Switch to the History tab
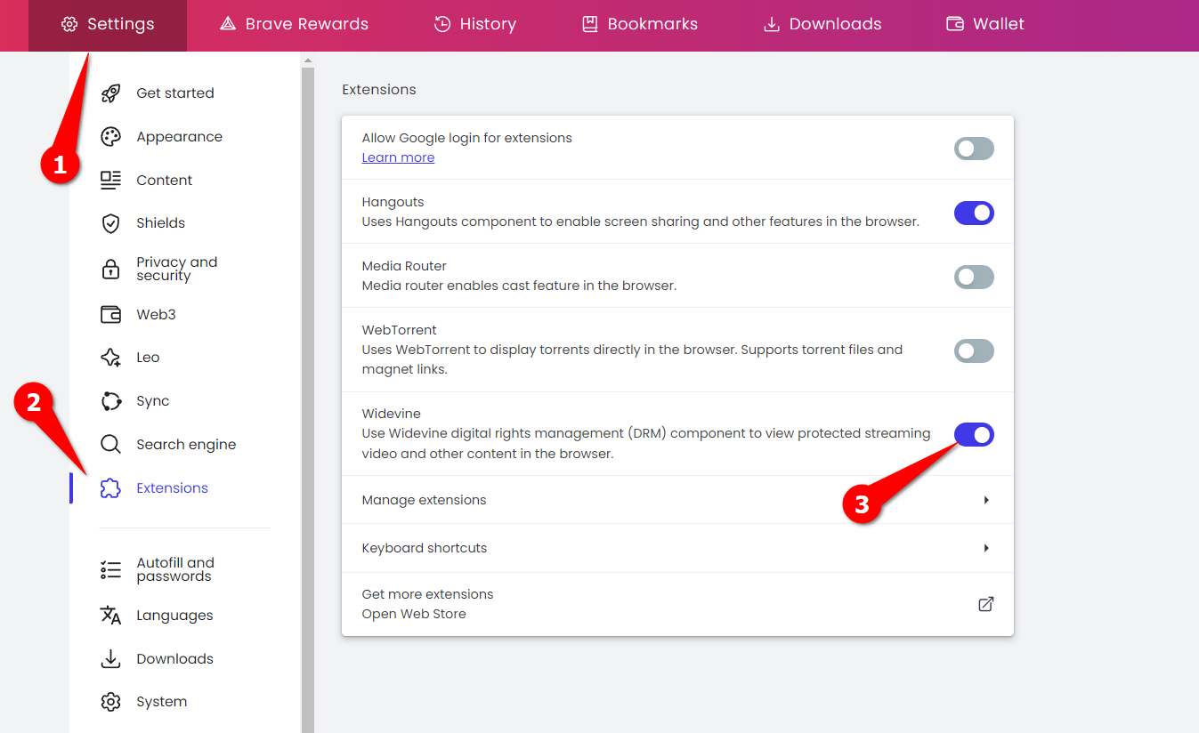Image resolution: width=1199 pixels, height=733 pixels. click(x=474, y=25)
